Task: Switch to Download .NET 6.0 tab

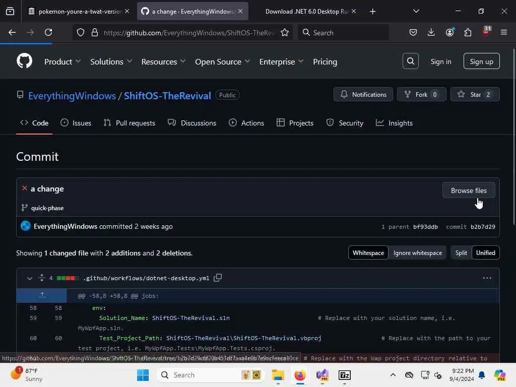Action: pos(307,12)
